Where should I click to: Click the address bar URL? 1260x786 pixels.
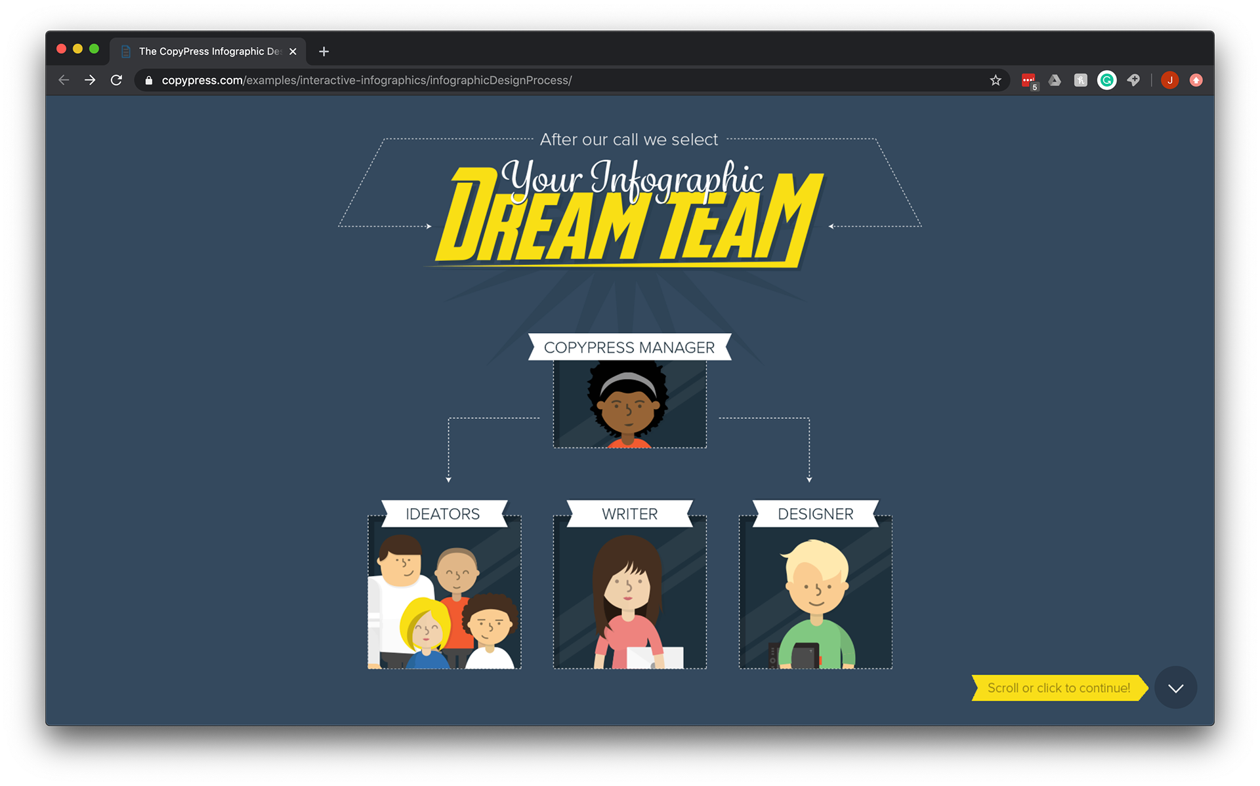[x=367, y=80]
